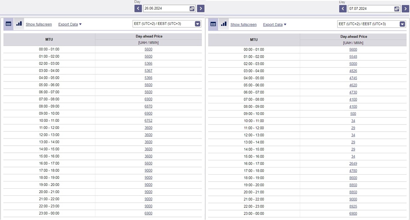Viewport: 410px width, 220px height.
Task: Open price 9000 for 17:00 - 18:00 on 26.06.2024
Action: [x=149, y=171]
